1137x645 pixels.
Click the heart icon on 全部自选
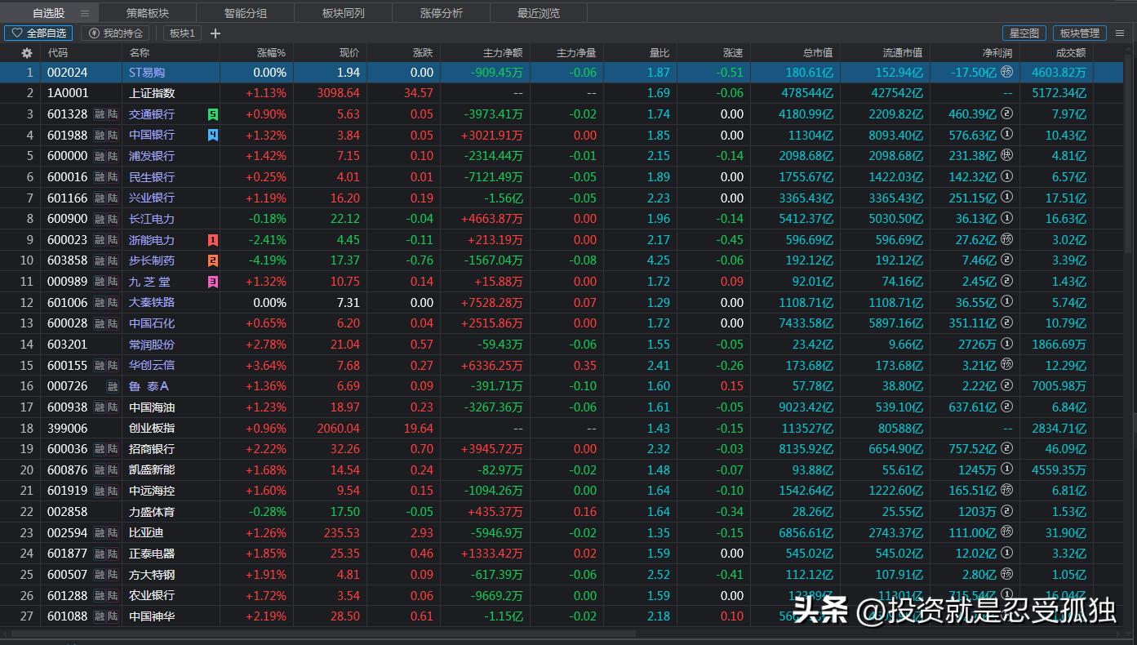point(18,33)
